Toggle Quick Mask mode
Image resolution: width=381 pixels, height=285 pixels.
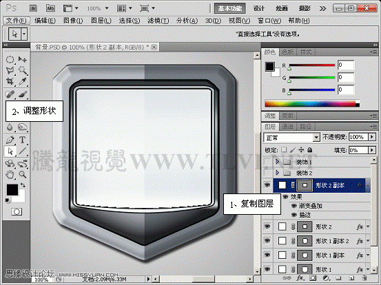click(x=17, y=212)
